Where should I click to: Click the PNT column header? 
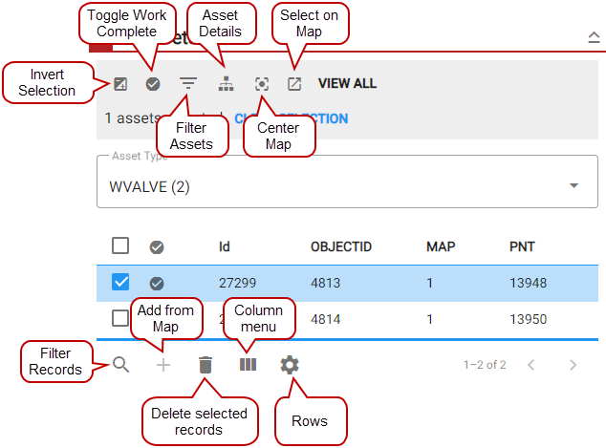(x=522, y=246)
